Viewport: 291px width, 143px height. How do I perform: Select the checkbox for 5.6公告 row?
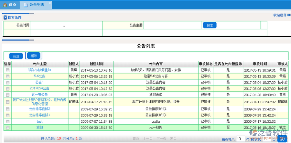click(7, 76)
